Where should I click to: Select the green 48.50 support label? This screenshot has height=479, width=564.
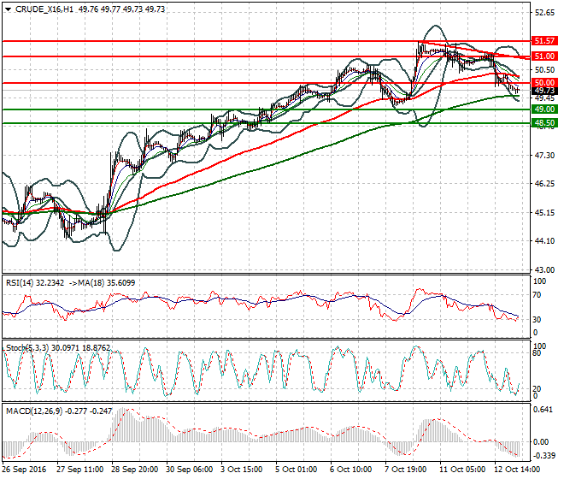(544, 123)
